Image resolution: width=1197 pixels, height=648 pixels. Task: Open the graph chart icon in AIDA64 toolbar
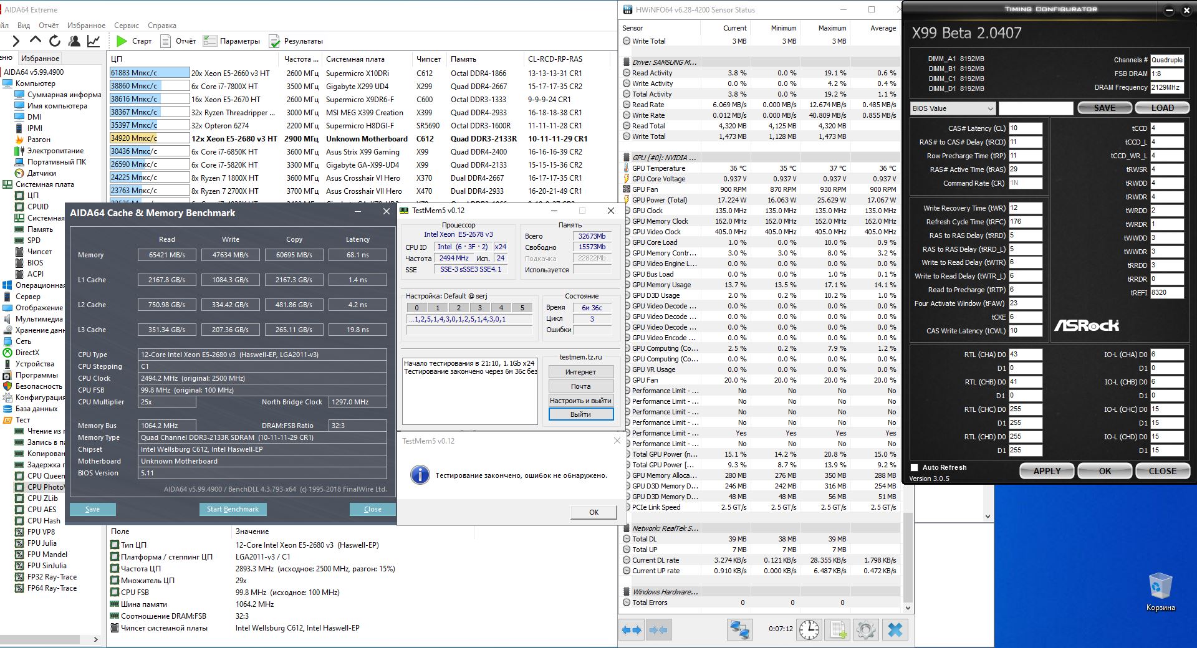[94, 41]
